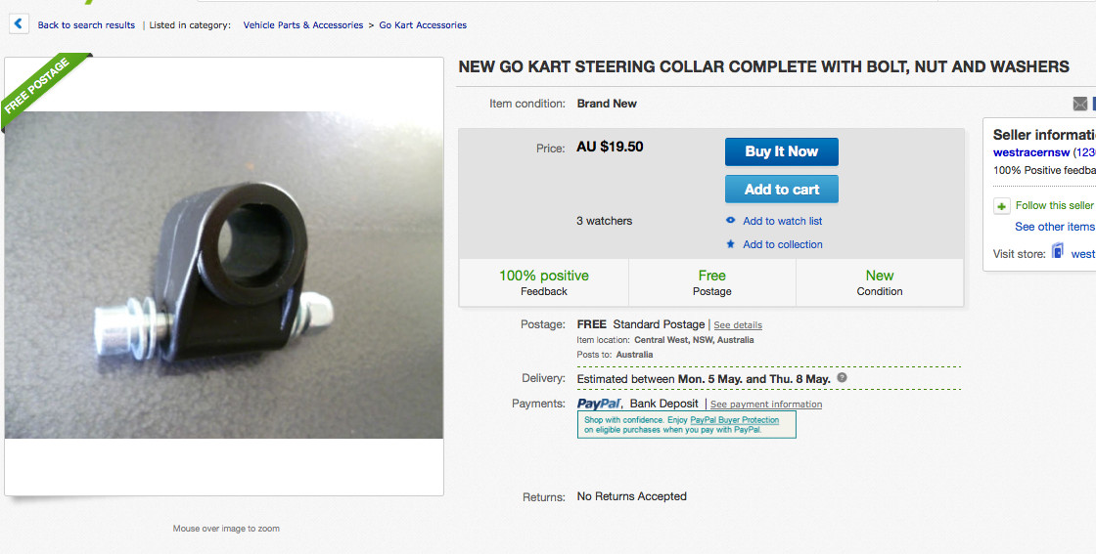Screen dimensions: 1096x554
Task: Click the store door icon
Action: coord(1057,252)
